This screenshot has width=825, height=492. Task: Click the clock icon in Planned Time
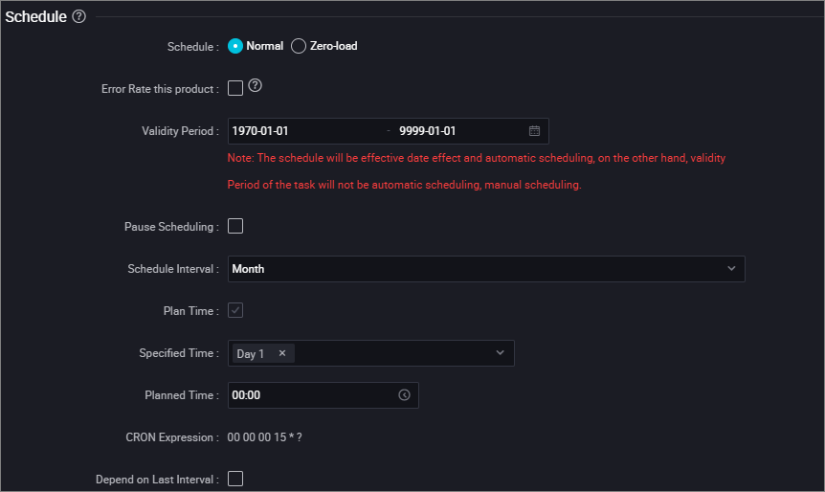[x=404, y=395]
